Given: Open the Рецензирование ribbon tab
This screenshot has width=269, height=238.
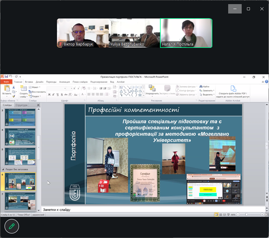Looking at the screenshot, I should (x=99, y=82).
